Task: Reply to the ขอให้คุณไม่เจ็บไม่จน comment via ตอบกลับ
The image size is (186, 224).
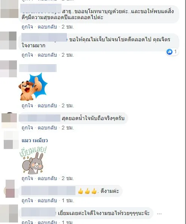Action: pos(47,55)
